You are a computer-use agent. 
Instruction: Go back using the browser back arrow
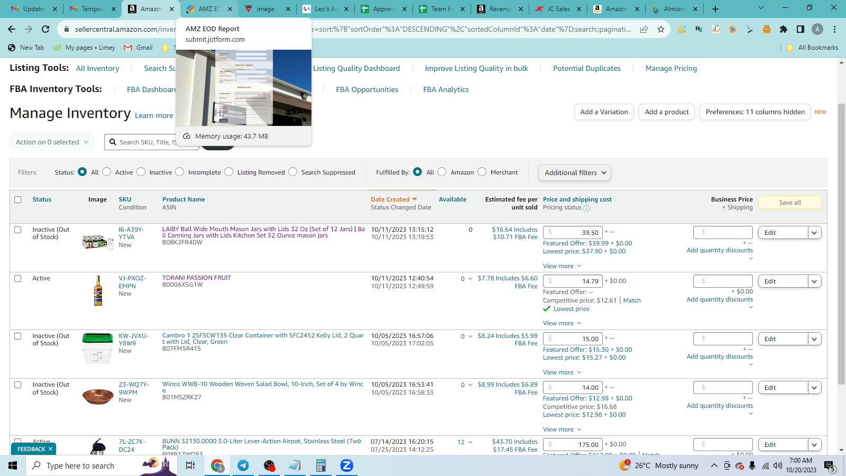12,29
